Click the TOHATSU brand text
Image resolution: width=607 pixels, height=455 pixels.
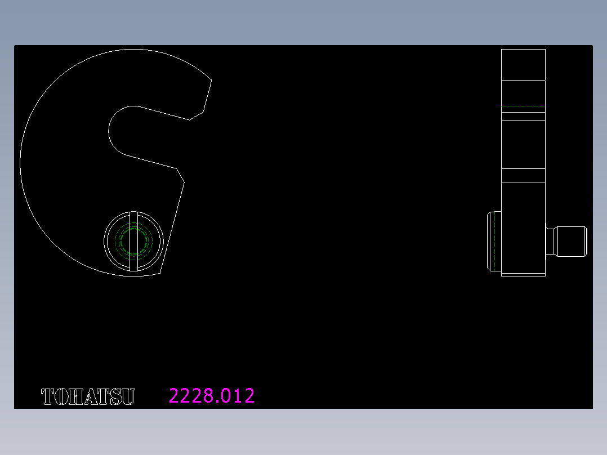pyautogui.click(x=88, y=396)
